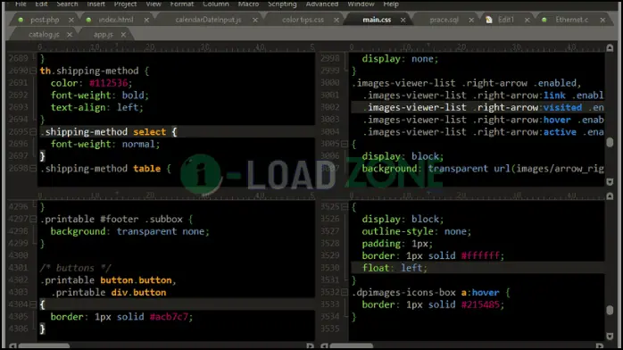623x350 pixels.
Task: Switch to the post.php tab
Action: [45, 20]
